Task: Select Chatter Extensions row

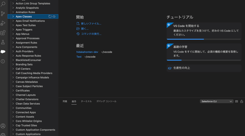Action: [33, 99]
